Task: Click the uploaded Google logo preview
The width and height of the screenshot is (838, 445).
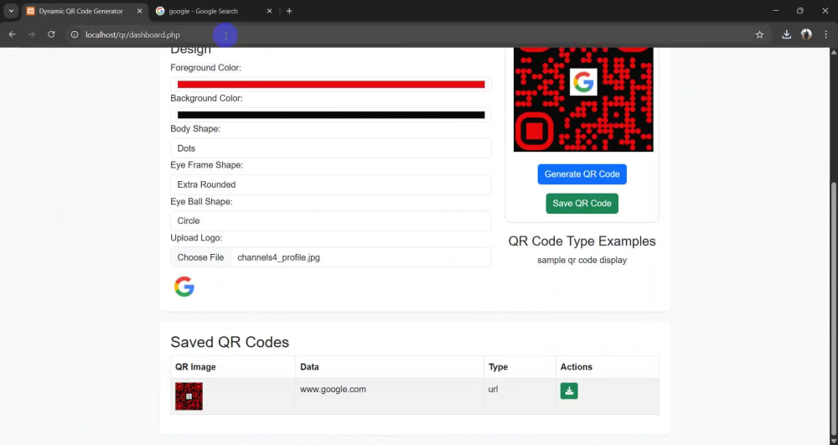Action: (x=184, y=287)
